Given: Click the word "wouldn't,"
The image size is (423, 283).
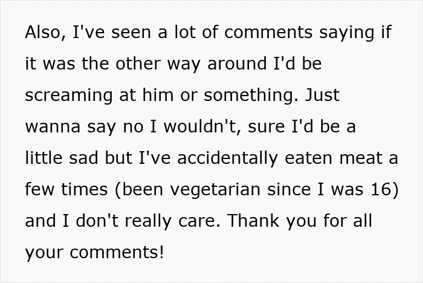Looking at the screenshot, I should coord(202,126).
